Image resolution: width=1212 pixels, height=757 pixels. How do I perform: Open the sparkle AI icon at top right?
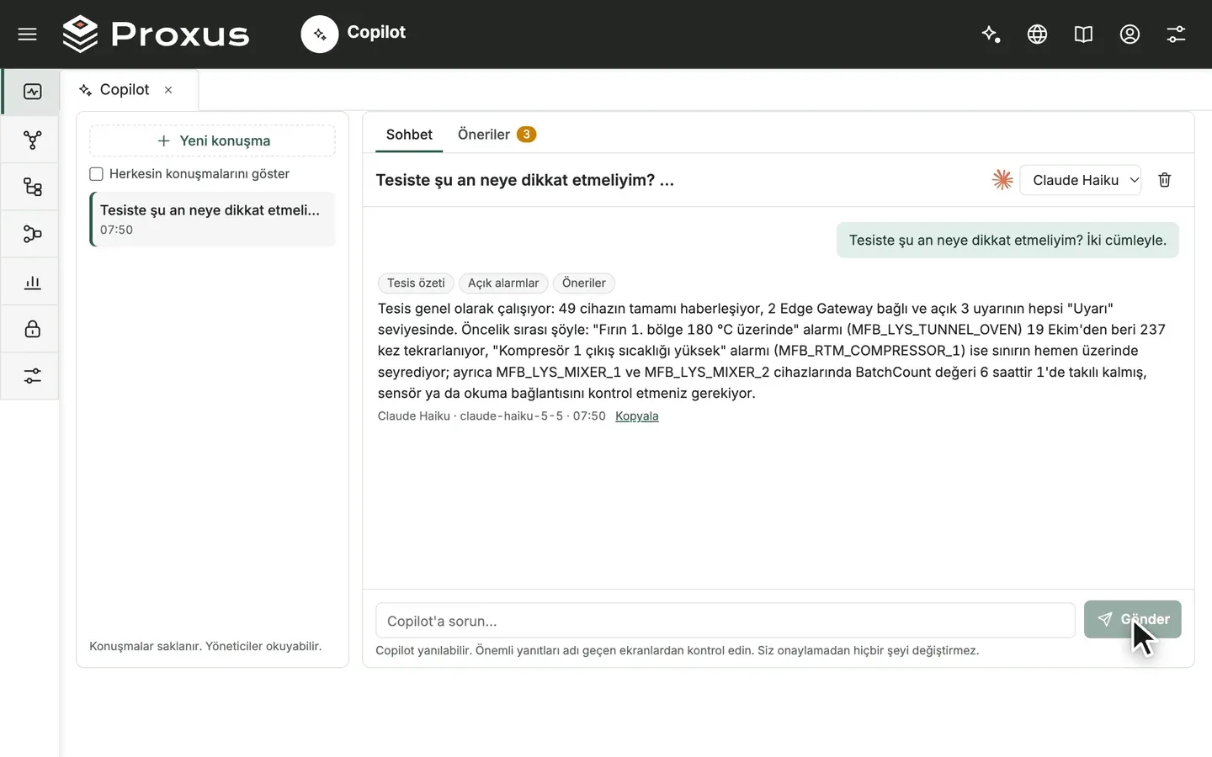point(991,34)
